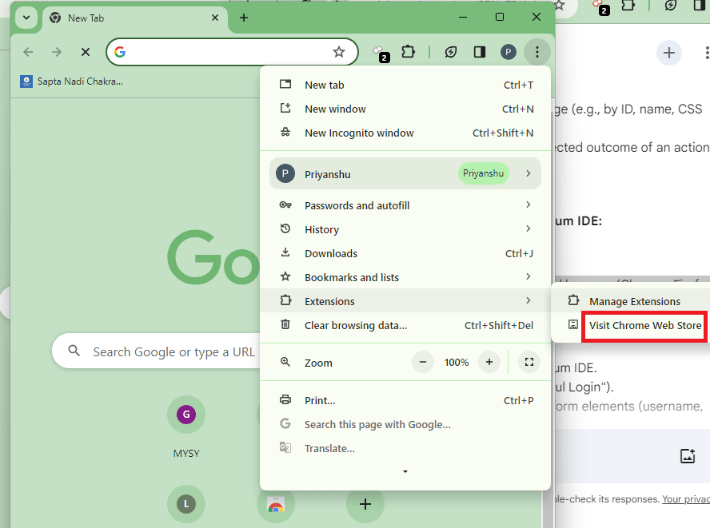Click the extension icon with badge 2
Image resolution: width=710 pixels, height=528 pixels.
381,53
